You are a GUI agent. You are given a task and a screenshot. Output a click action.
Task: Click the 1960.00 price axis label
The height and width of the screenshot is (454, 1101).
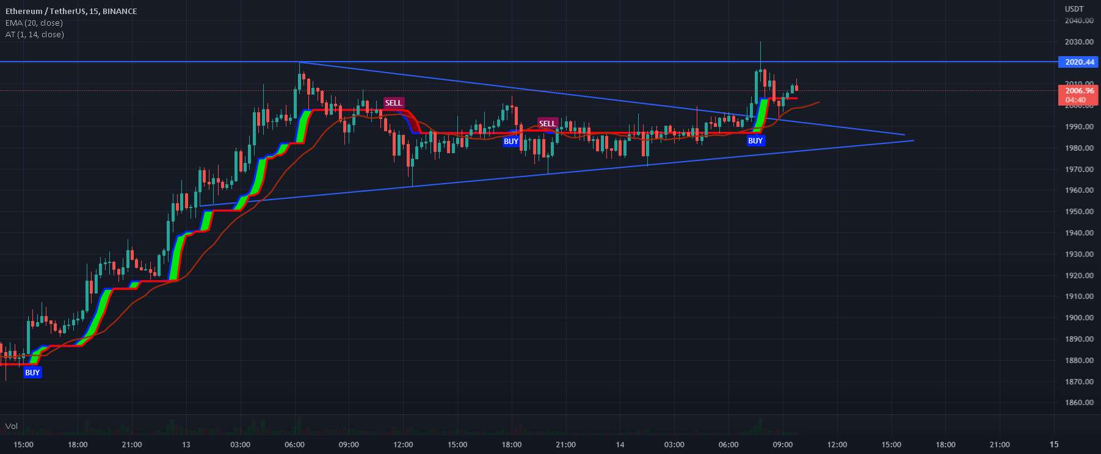pyautogui.click(x=1079, y=190)
